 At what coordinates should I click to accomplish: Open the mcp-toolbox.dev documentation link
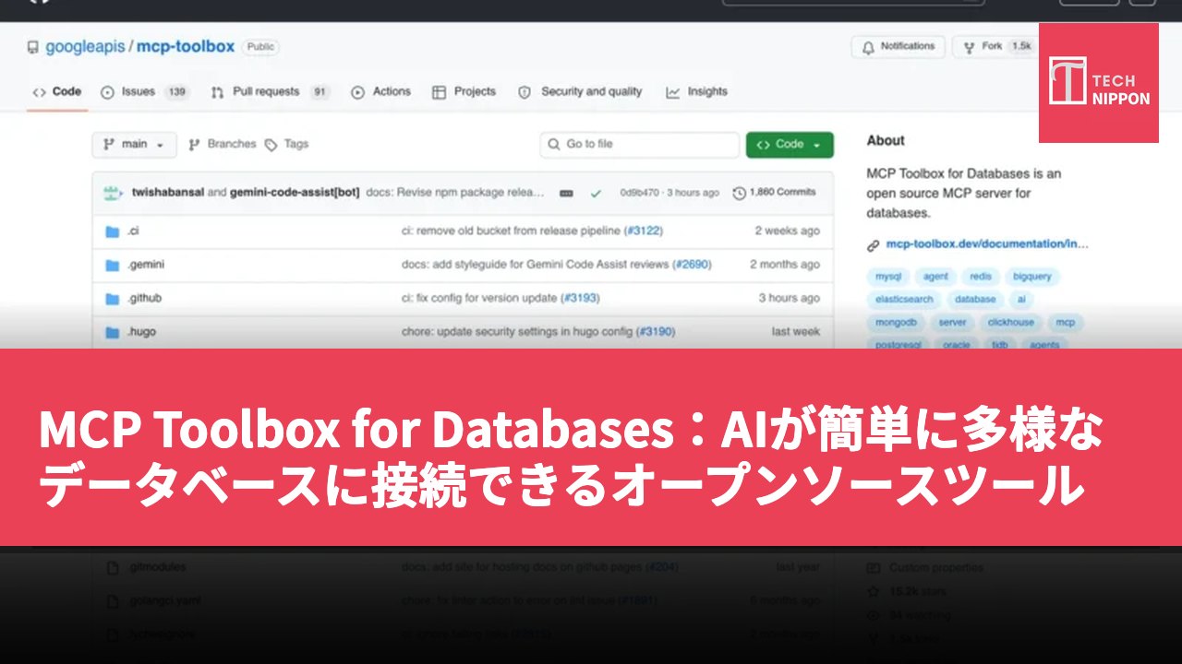tap(987, 245)
